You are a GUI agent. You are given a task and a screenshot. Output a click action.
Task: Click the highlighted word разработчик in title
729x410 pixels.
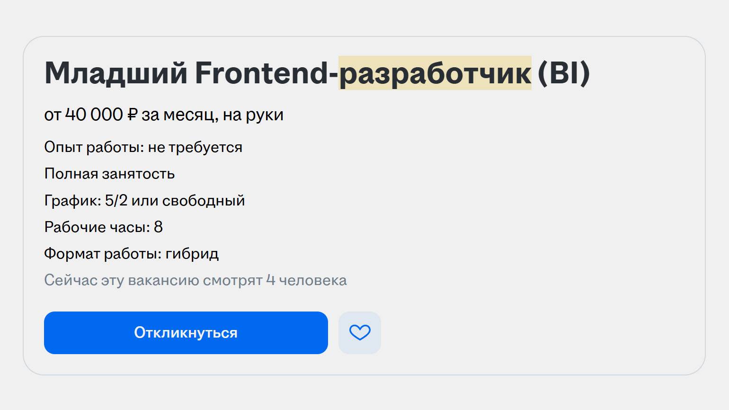pyautogui.click(x=435, y=73)
